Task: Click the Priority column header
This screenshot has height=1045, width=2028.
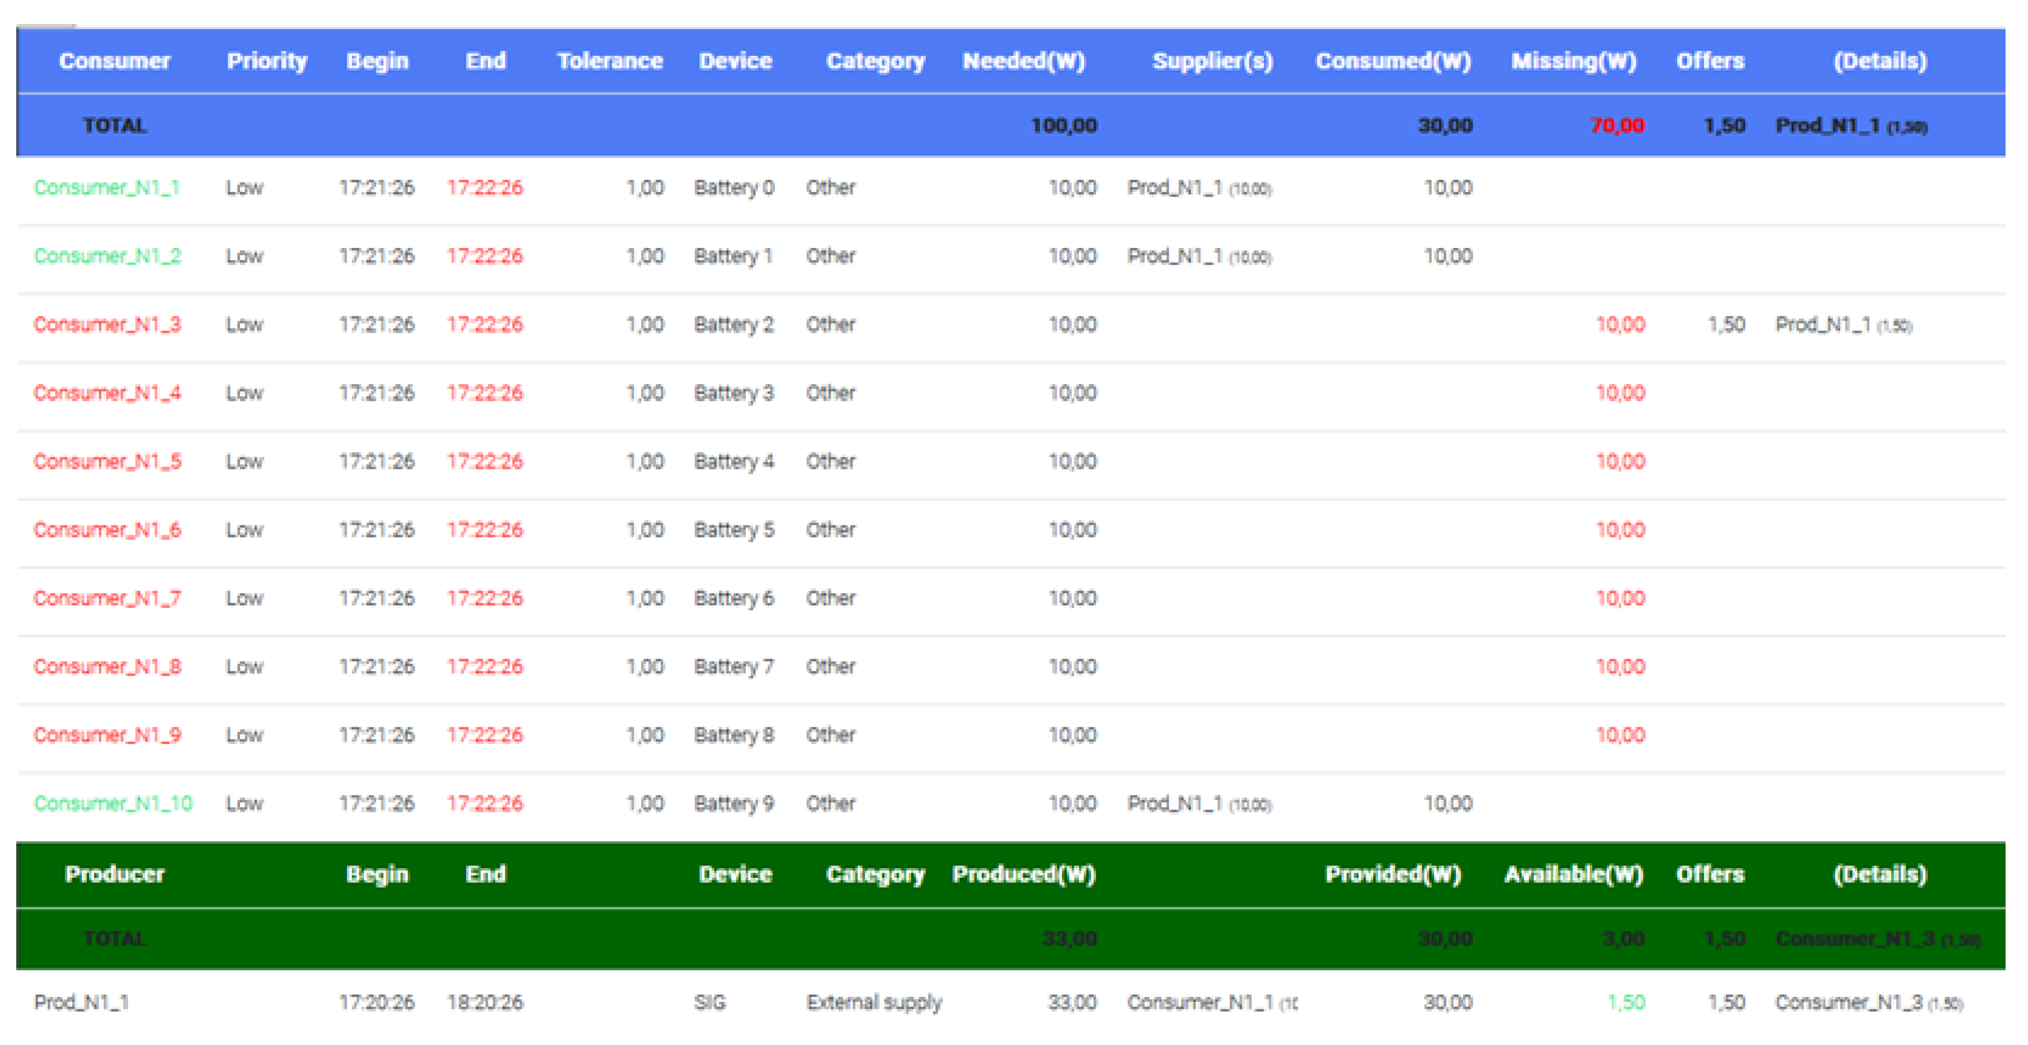Action: 266,60
